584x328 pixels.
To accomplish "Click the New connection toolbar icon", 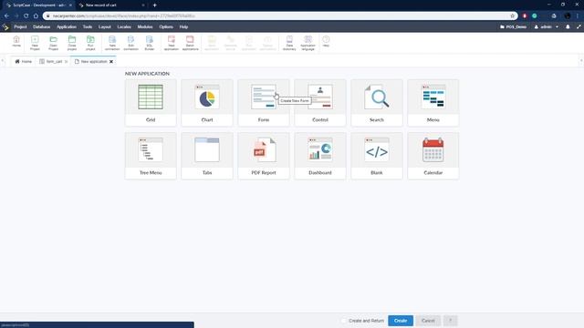I will (x=112, y=43).
